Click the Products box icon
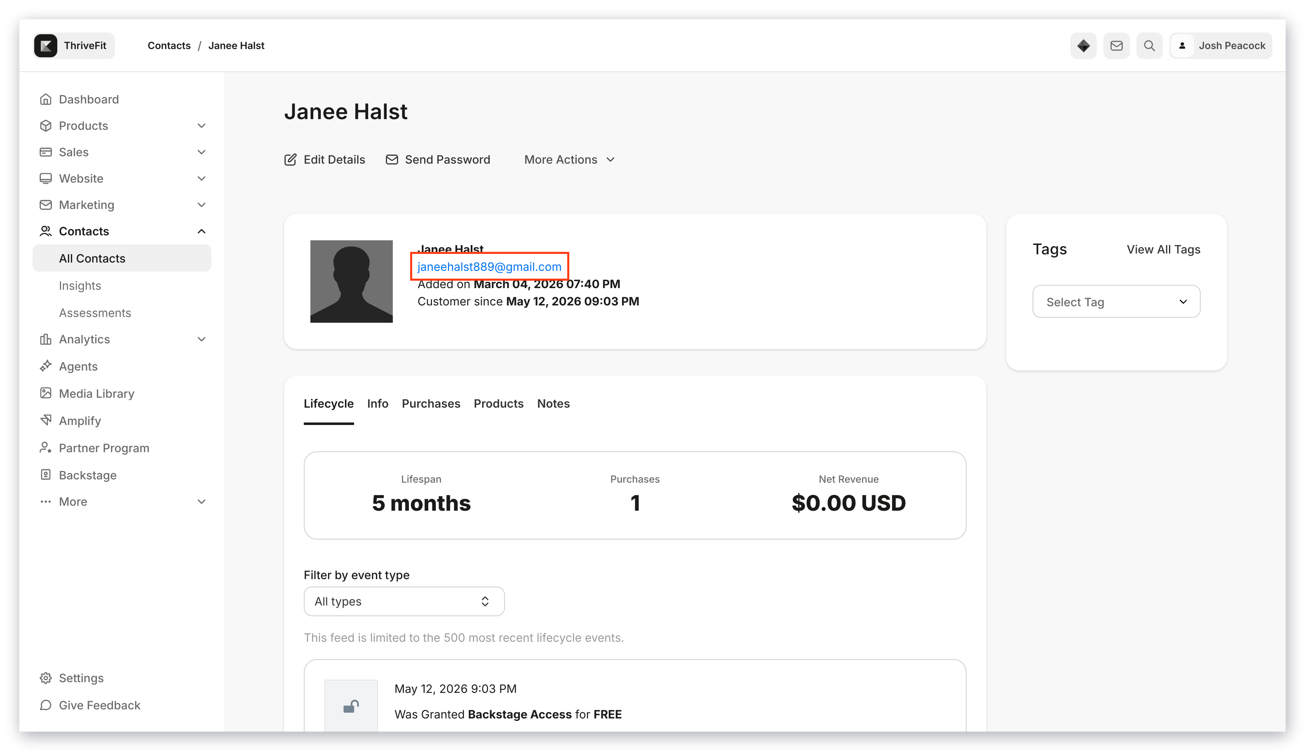Screen dimensions: 1305x751 45,125
